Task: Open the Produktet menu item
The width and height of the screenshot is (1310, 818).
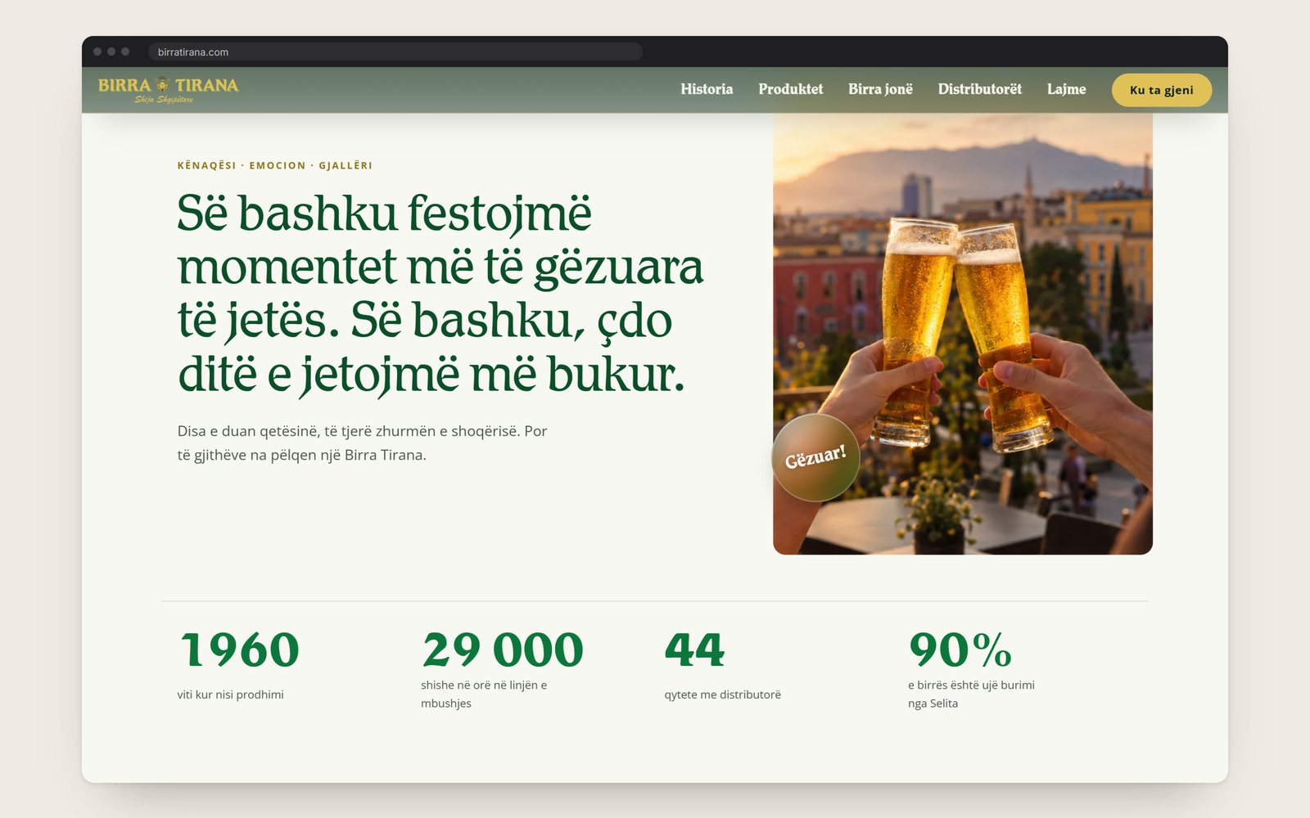Action: (790, 89)
